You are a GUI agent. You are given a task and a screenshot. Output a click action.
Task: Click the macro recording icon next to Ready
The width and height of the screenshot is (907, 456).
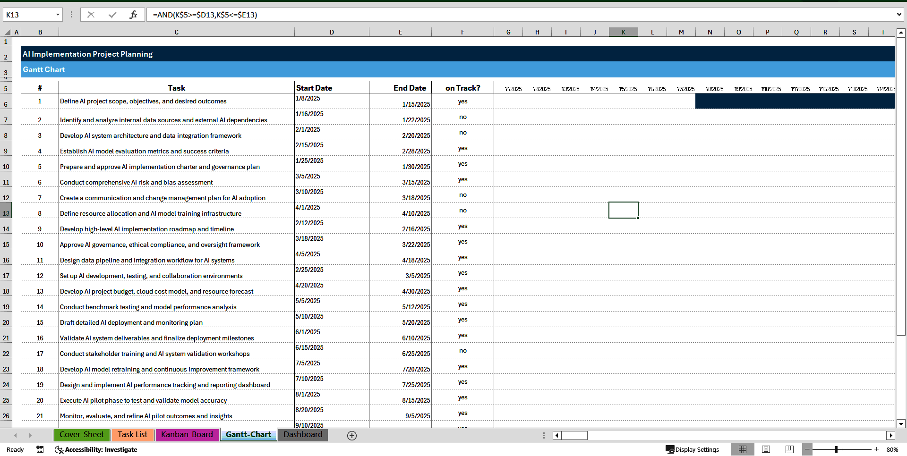[40, 449]
